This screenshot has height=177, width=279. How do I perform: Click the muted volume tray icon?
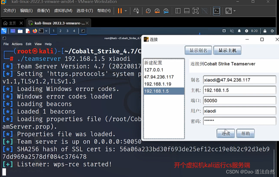[x=232, y=31]
